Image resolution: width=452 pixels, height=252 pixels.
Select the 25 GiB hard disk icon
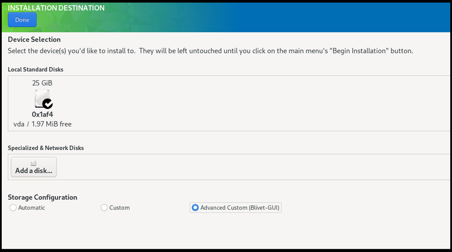pyautogui.click(x=42, y=98)
